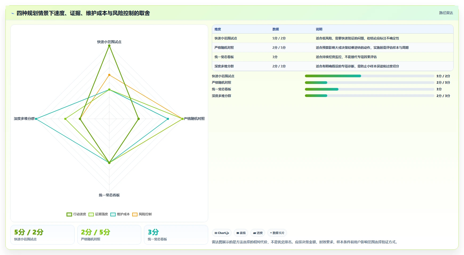Click progress row label 深度多维分群
The width and height of the screenshot is (464, 255).
(221, 96)
